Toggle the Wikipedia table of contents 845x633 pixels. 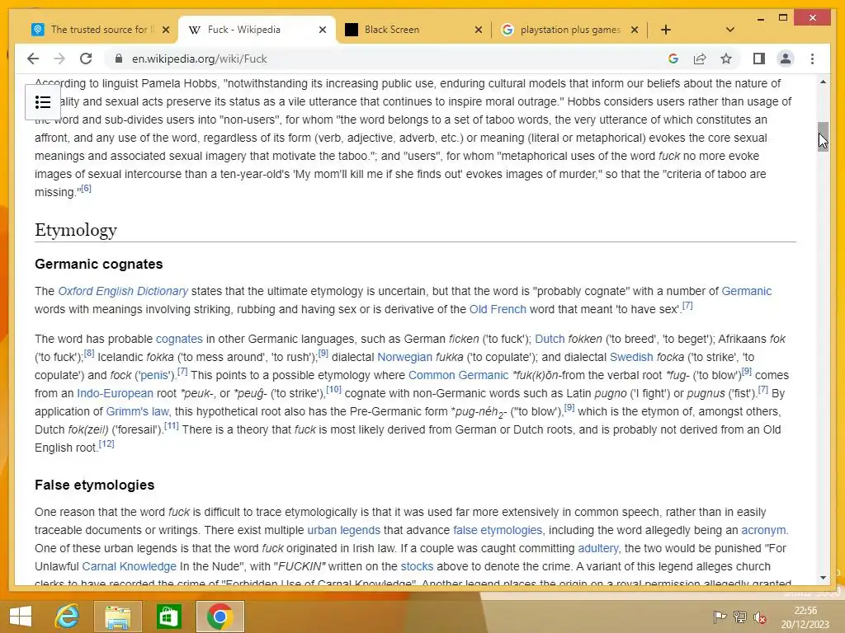point(43,102)
